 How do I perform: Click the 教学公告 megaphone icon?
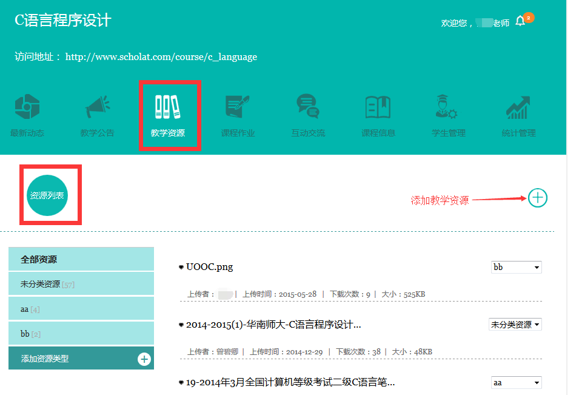[97, 108]
